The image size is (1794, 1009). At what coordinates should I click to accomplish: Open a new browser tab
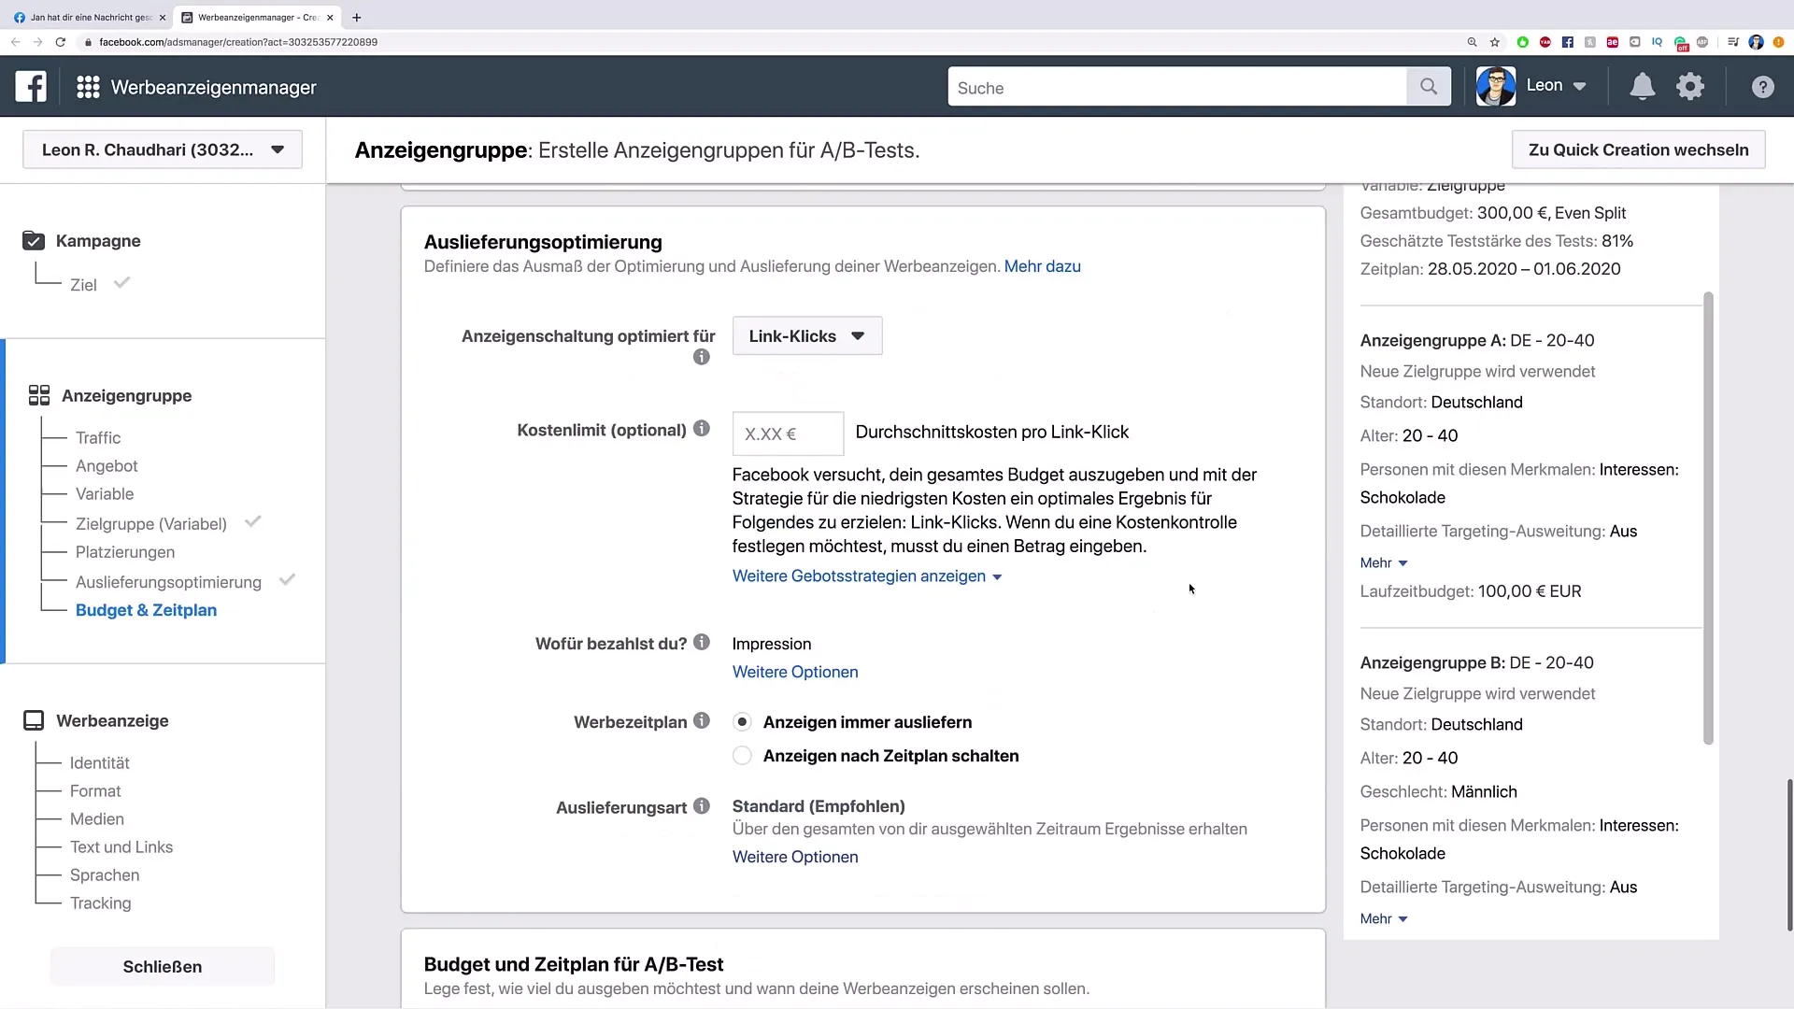[x=356, y=17]
